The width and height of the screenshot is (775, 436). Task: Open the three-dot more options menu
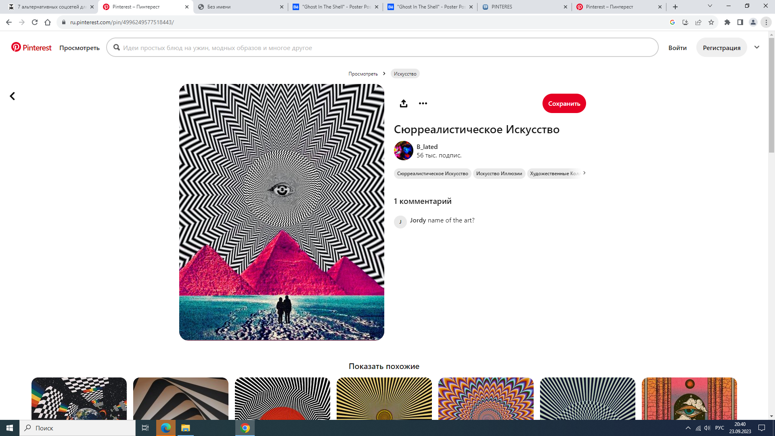[x=423, y=103]
